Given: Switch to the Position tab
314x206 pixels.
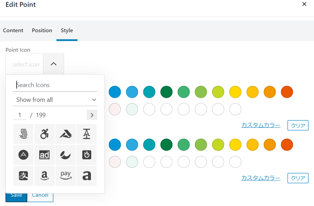Looking at the screenshot, I should point(42,30).
